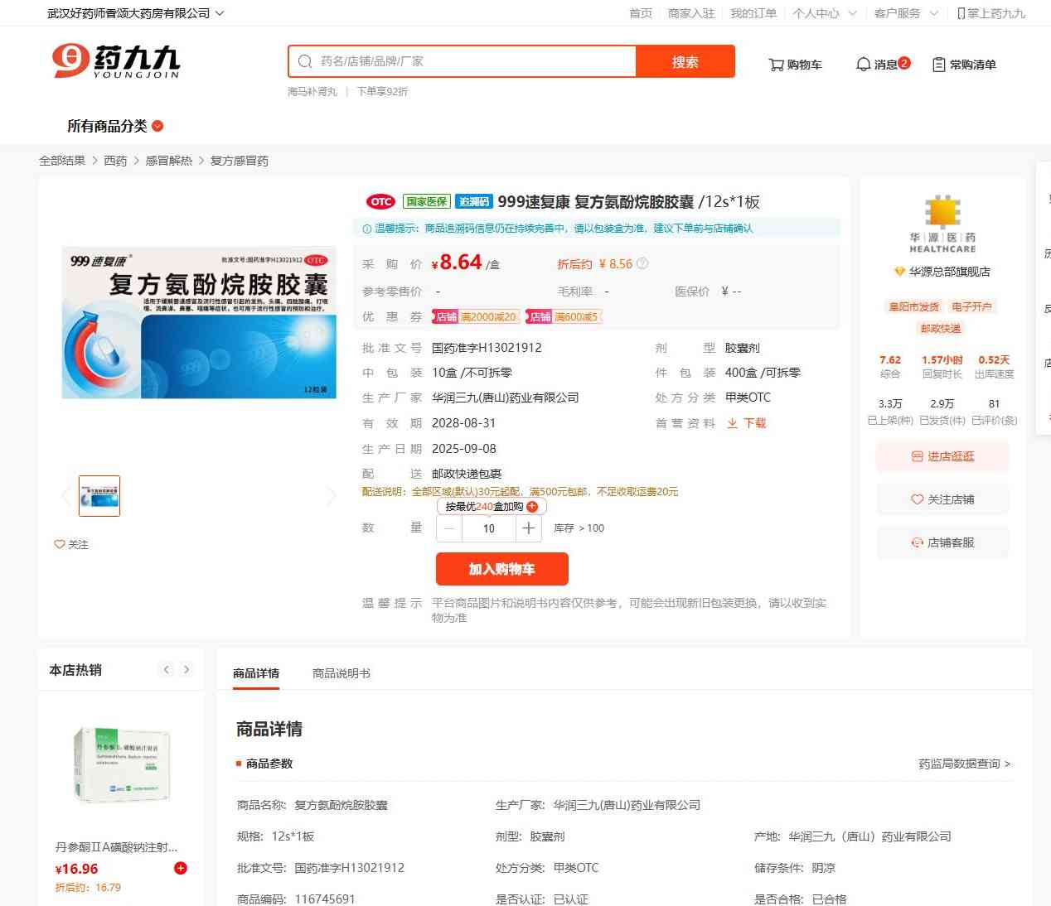Screen dimensions: 1051x906
Task: Open the message notifications bell
Action: [x=863, y=65]
